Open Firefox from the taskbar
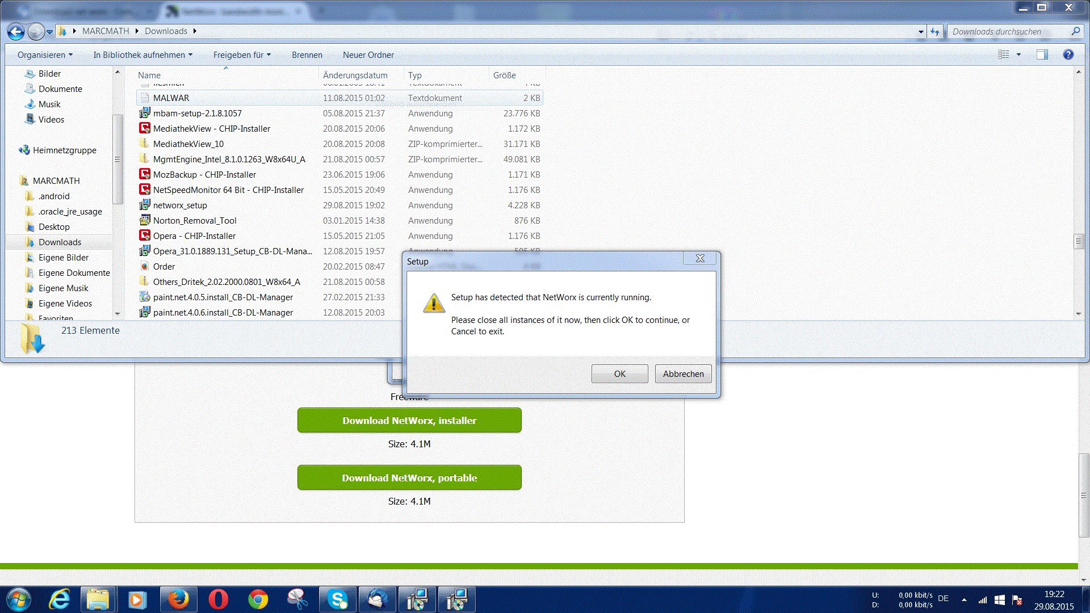Screen dimensions: 1090x613 point(178,599)
